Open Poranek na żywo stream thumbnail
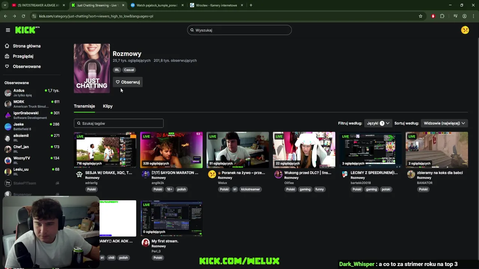The height and width of the screenshot is (269, 479). (x=238, y=150)
